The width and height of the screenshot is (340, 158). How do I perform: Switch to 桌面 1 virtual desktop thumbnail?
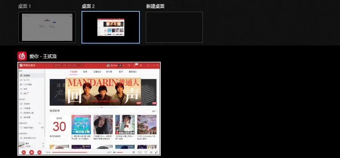point(47,27)
